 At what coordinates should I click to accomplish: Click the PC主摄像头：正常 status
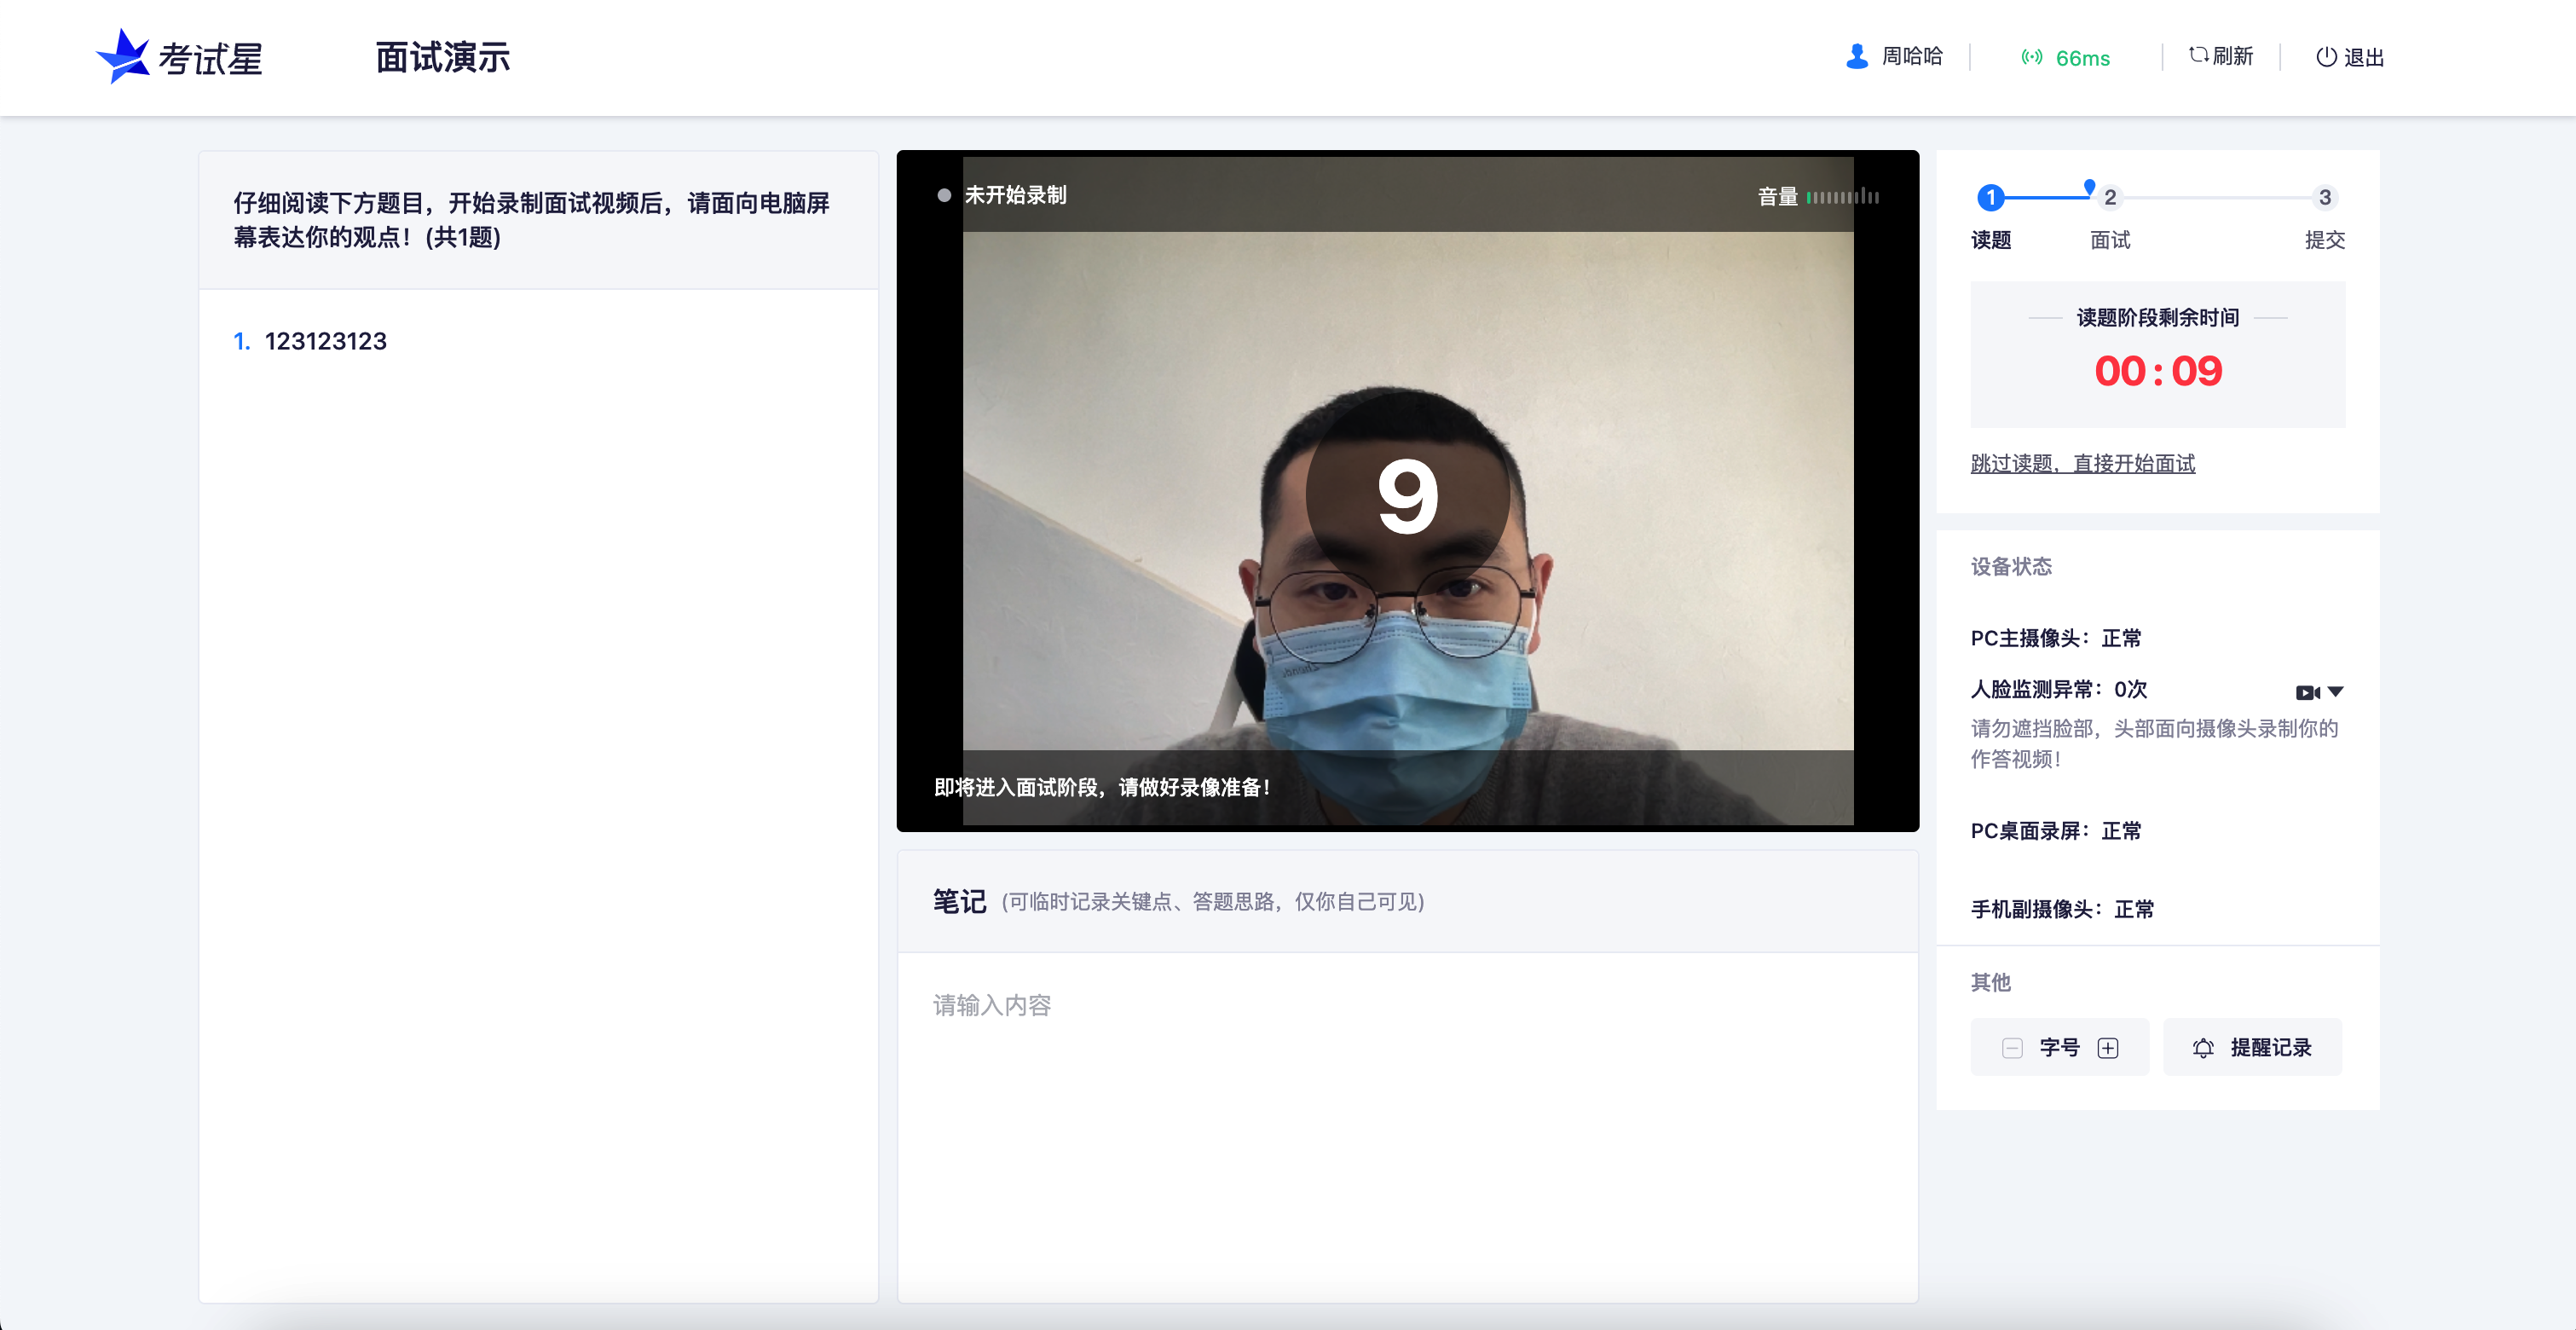coord(2055,638)
